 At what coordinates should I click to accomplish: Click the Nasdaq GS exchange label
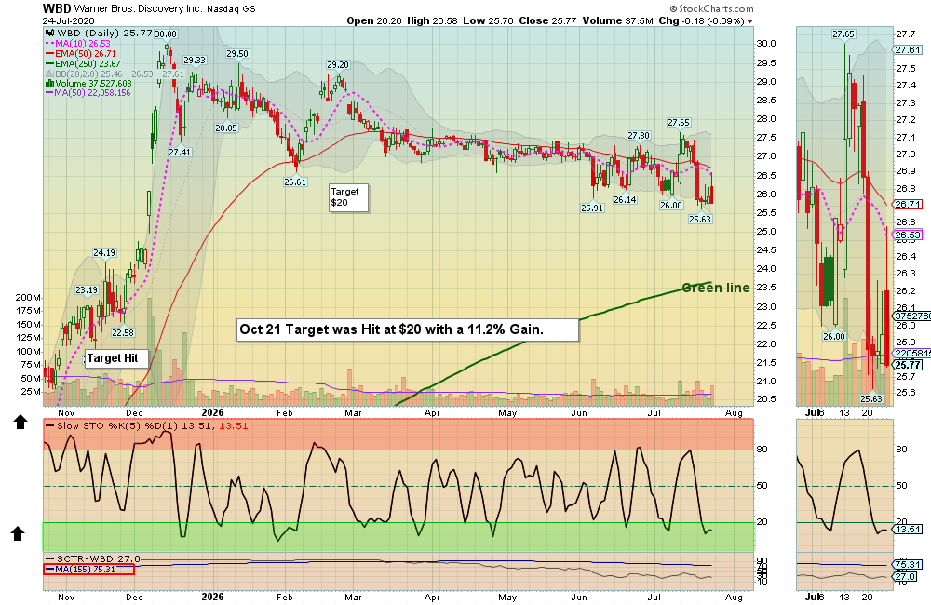(x=231, y=9)
